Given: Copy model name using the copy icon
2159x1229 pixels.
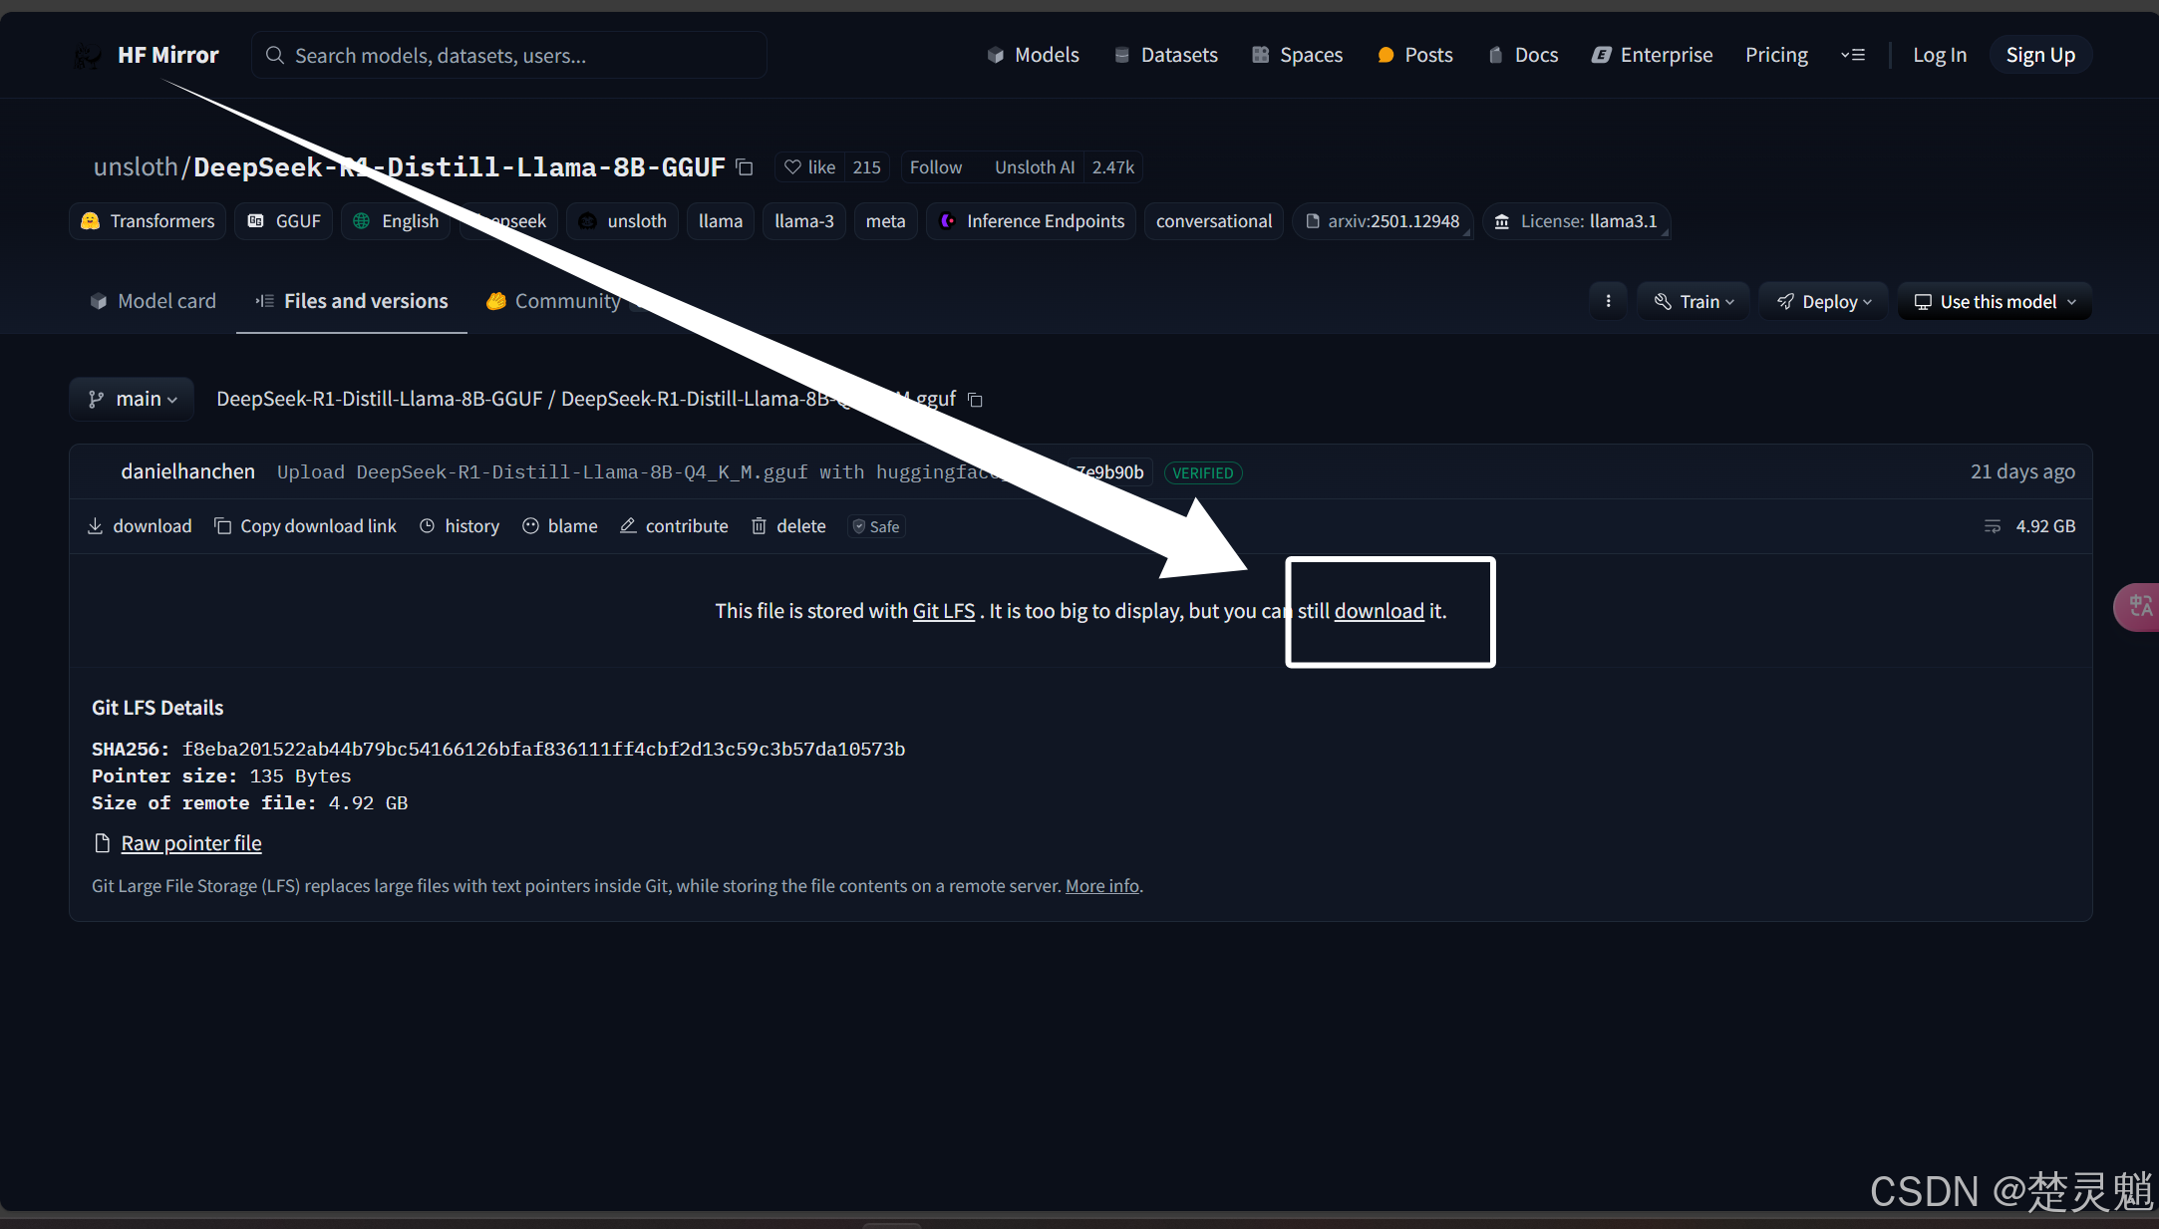Looking at the screenshot, I should [x=744, y=167].
